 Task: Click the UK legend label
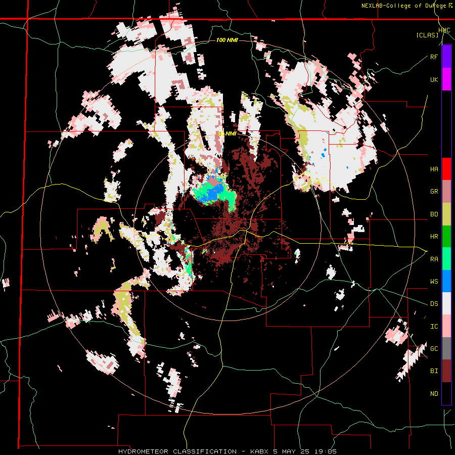coord(434,79)
